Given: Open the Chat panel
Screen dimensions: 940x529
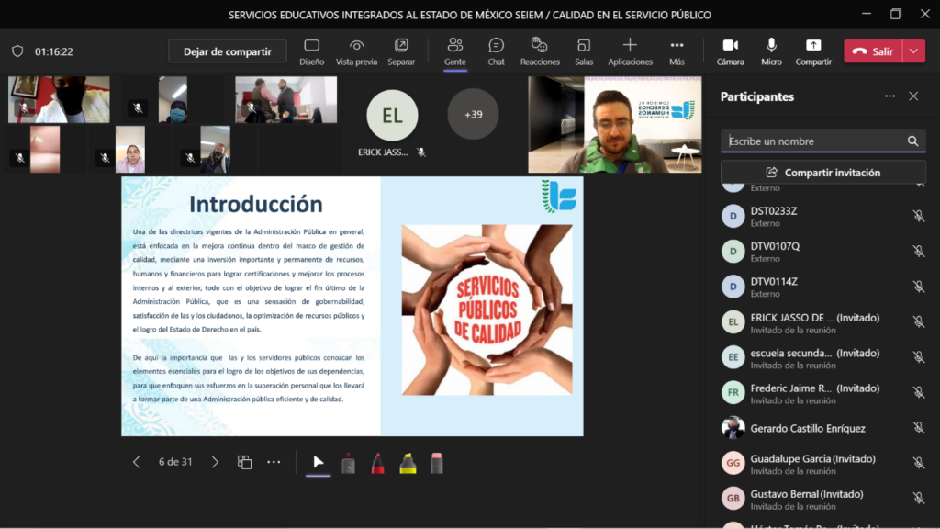Looking at the screenshot, I should (496, 51).
